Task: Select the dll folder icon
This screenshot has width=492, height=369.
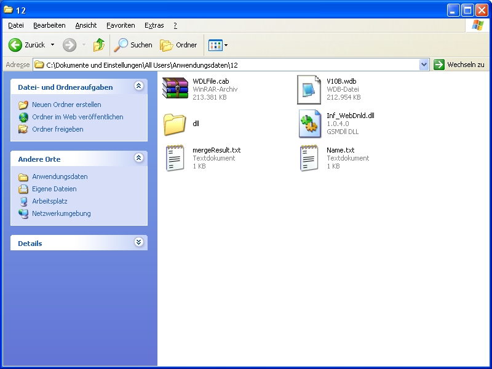Action: click(x=175, y=124)
